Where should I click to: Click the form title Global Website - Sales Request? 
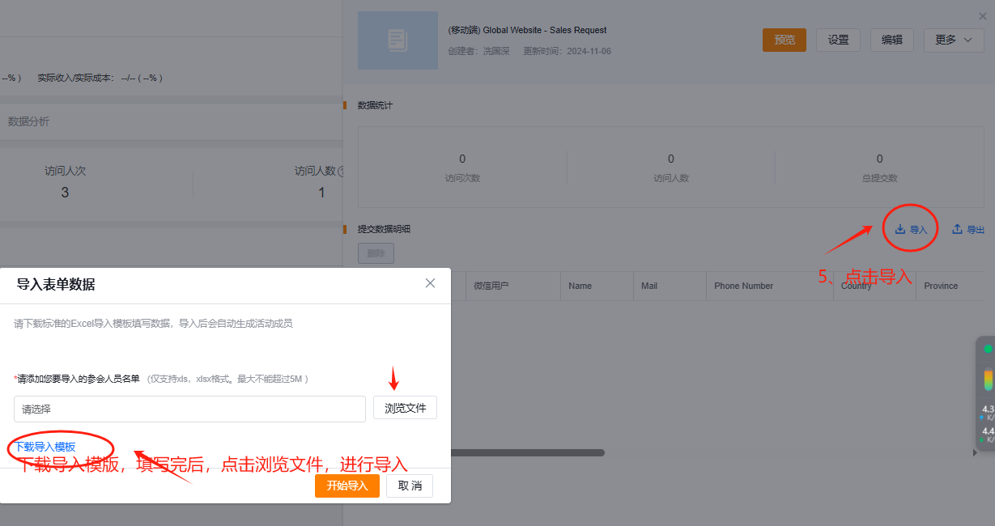click(x=527, y=30)
